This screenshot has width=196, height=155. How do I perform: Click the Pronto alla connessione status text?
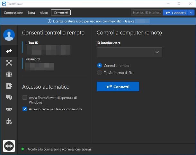[59, 149]
